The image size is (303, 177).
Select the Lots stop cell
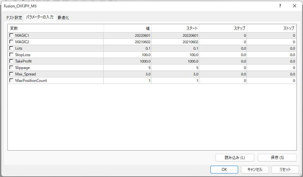tap(271, 48)
